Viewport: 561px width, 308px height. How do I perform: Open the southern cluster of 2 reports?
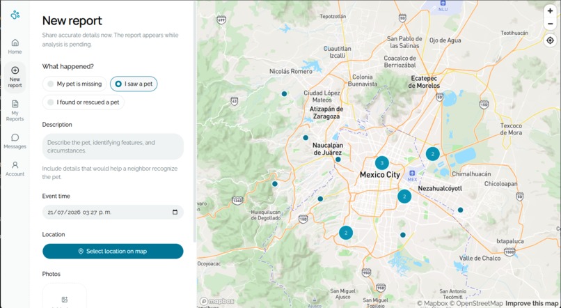coord(346,233)
